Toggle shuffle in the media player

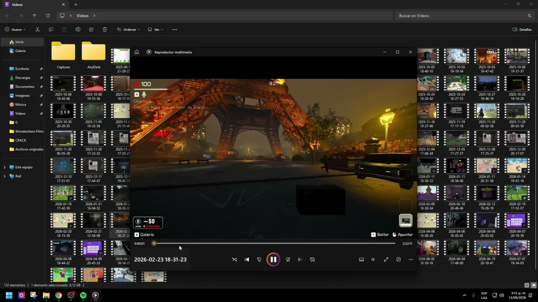click(x=235, y=260)
